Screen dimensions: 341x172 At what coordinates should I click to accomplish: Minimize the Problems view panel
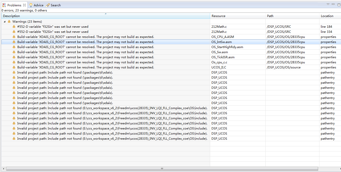pyautogui.click(x=333, y=4)
